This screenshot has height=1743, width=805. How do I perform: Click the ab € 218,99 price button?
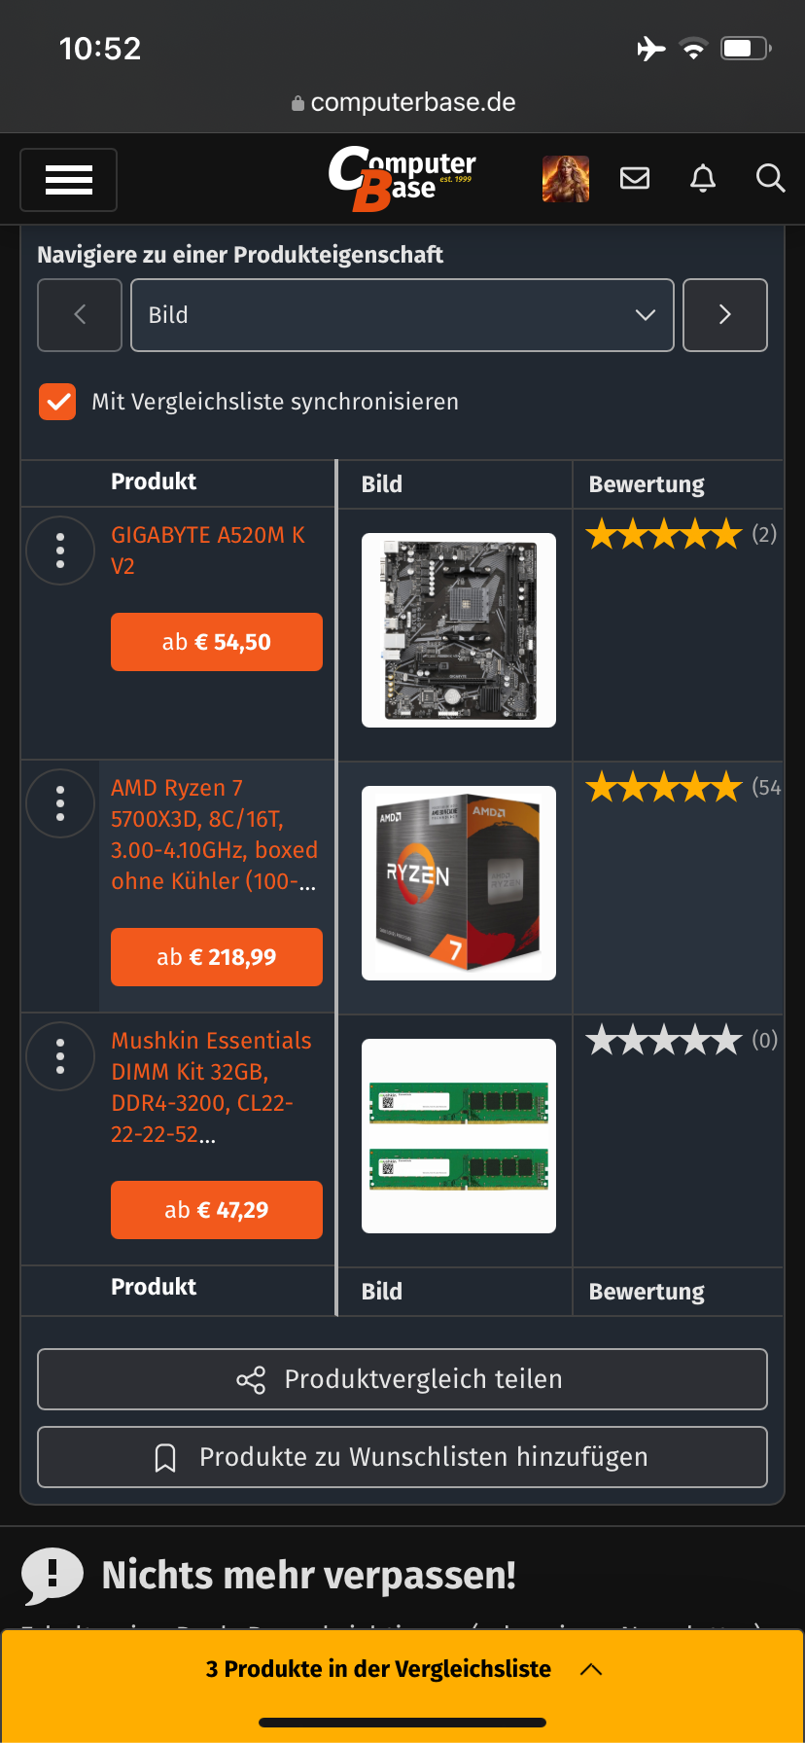point(217,957)
